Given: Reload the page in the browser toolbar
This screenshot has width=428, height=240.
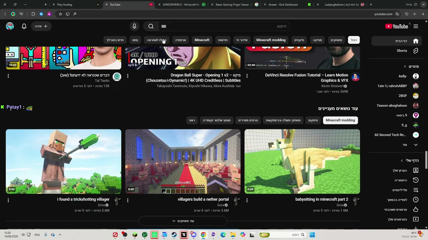Looking at the screenshot, I should point(407,14).
